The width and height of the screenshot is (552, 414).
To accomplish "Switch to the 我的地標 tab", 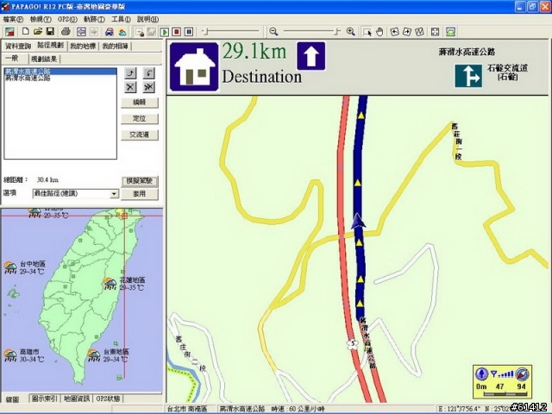I will coord(83,46).
